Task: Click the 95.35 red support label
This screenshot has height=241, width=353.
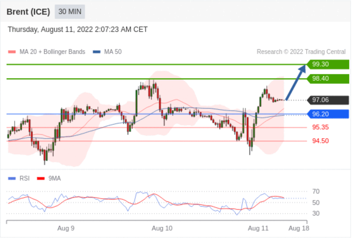Action: [320, 127]
